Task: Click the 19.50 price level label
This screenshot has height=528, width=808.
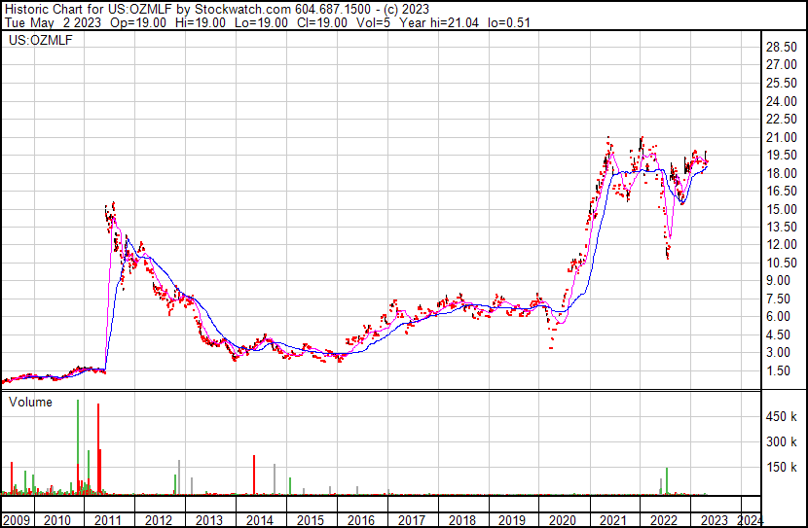Action: (781, 155)
